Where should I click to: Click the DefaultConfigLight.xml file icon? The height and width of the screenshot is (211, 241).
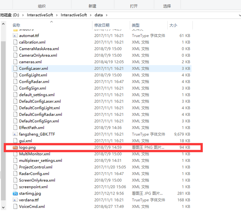click(15, 108)
